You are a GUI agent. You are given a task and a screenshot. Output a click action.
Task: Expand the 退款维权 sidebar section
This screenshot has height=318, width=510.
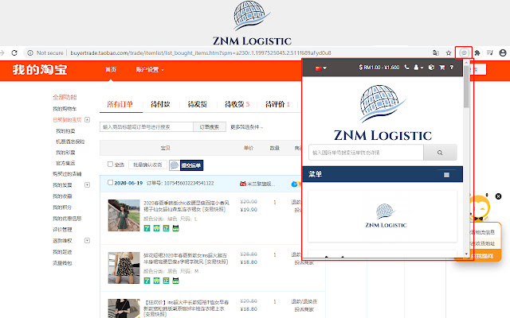click(x=87, y=240)
